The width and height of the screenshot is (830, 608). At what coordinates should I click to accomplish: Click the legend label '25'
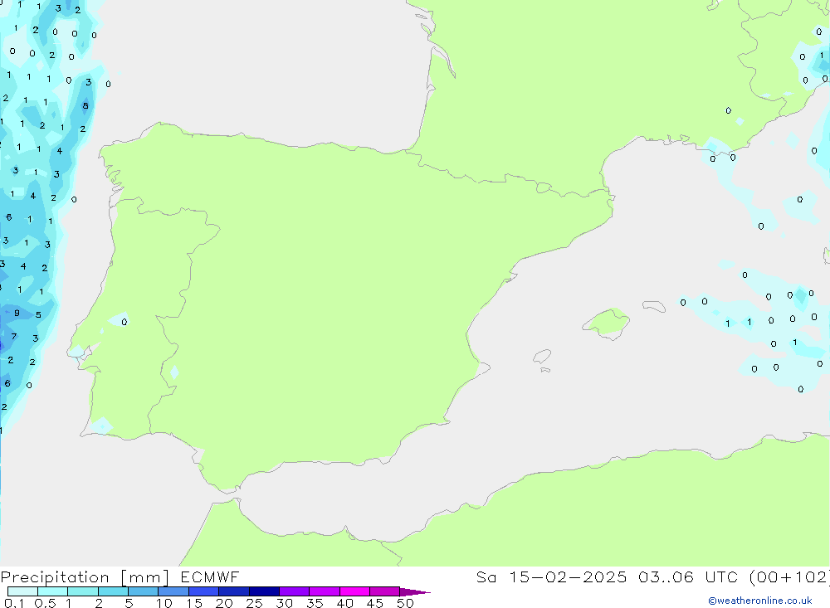coord(254,603)
